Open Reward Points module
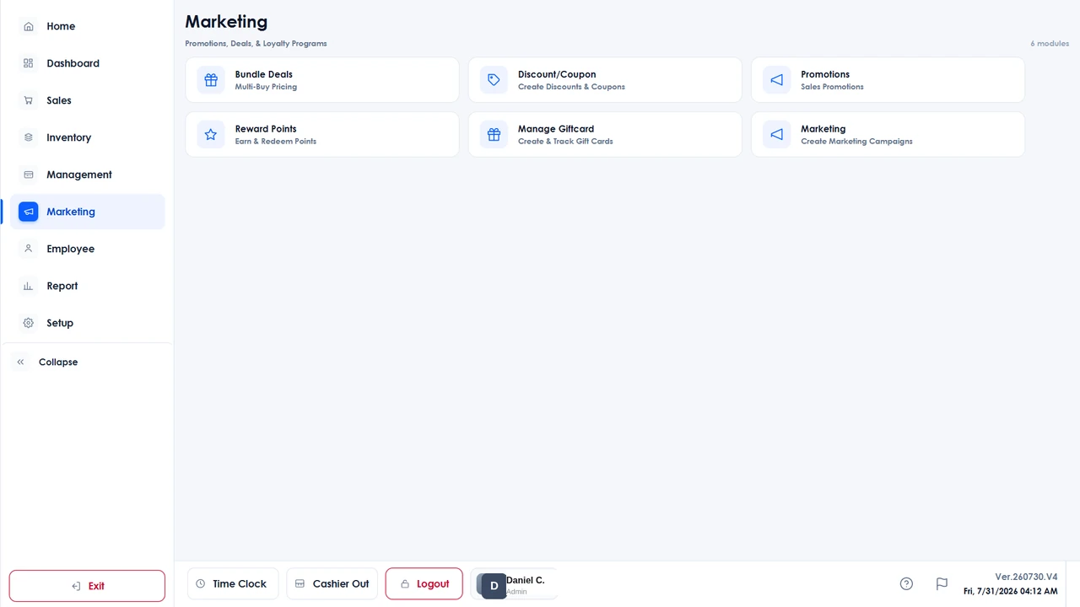Viewport: 1080px width, 607px height. [x=322, y=134]
